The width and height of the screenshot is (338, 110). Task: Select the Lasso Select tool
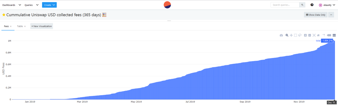(x=300, y=35)
